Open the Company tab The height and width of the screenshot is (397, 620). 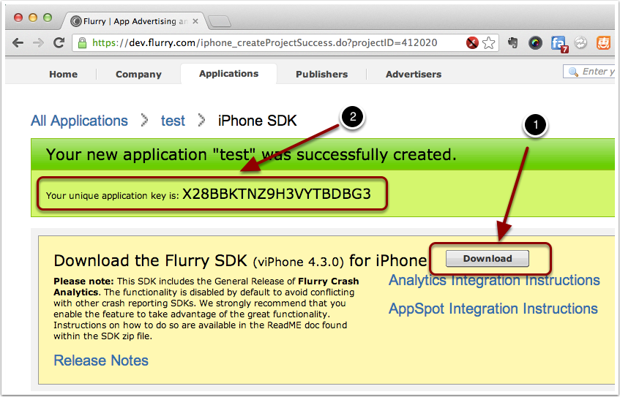[x=138, y=74]
